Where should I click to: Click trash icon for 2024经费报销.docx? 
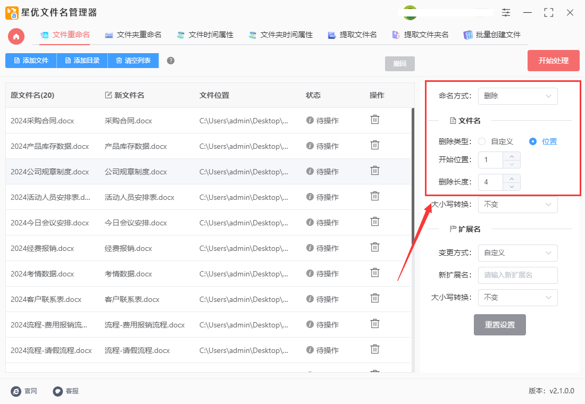click(x=374, y=247)
